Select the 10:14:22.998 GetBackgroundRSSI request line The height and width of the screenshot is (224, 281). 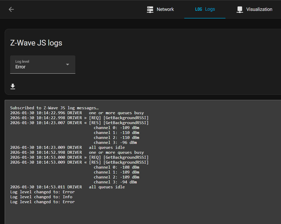pyautogui.click(x=79, y=118)
